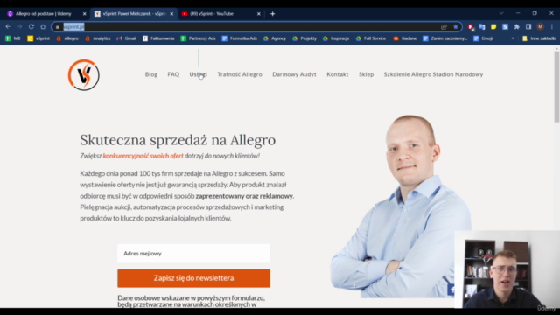The width and height of the screenshot is (560, 315).
Task: Open the vSprint bookmark
Action: pos(38,38)
